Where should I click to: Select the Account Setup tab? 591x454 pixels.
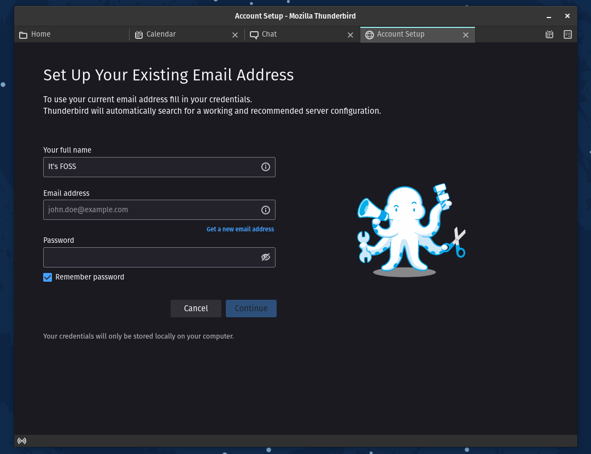click(410, 34)
